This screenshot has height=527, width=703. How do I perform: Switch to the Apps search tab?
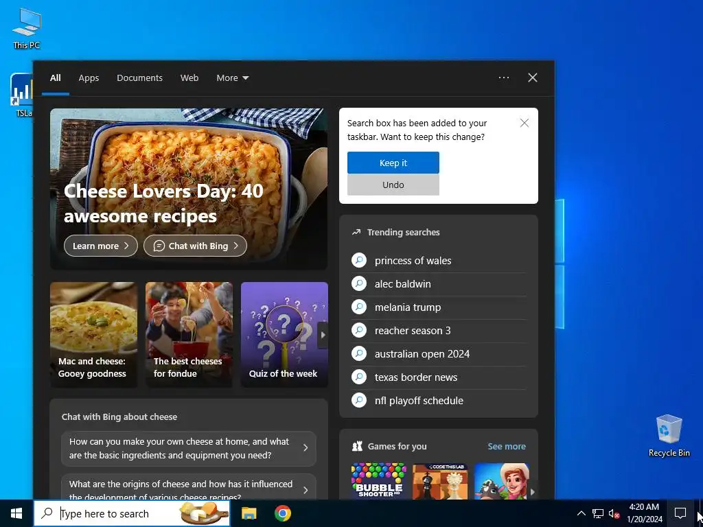pyautogui.click(x=89, y=78)
